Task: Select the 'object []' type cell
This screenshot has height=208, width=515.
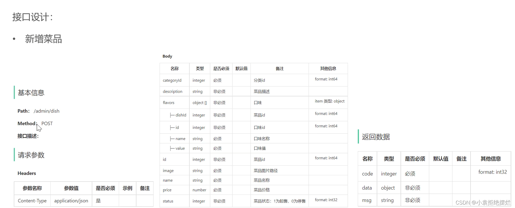Action: (200, 103)
